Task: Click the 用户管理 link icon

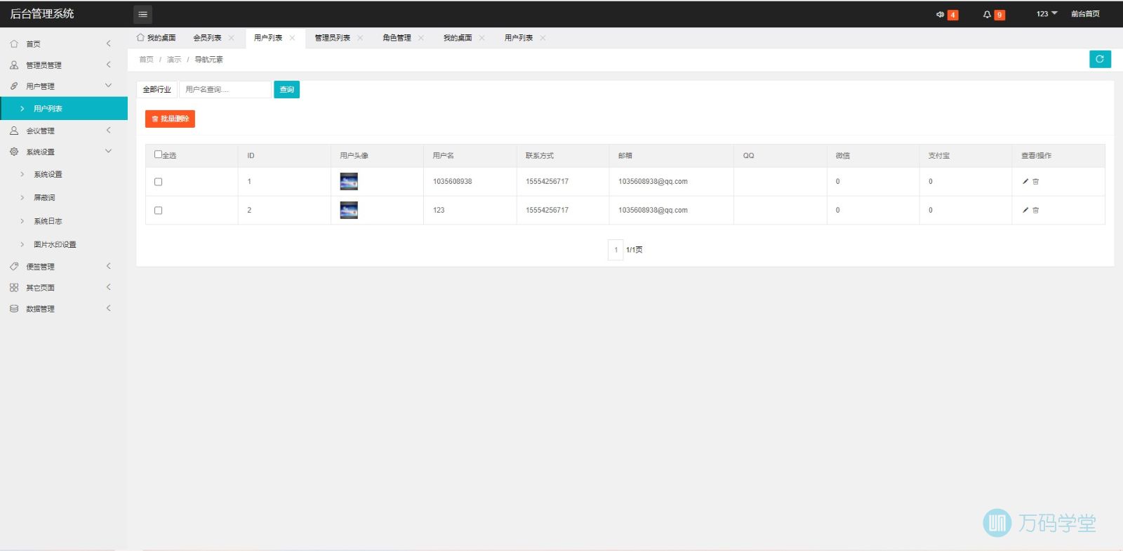Action: pos(14,86)
